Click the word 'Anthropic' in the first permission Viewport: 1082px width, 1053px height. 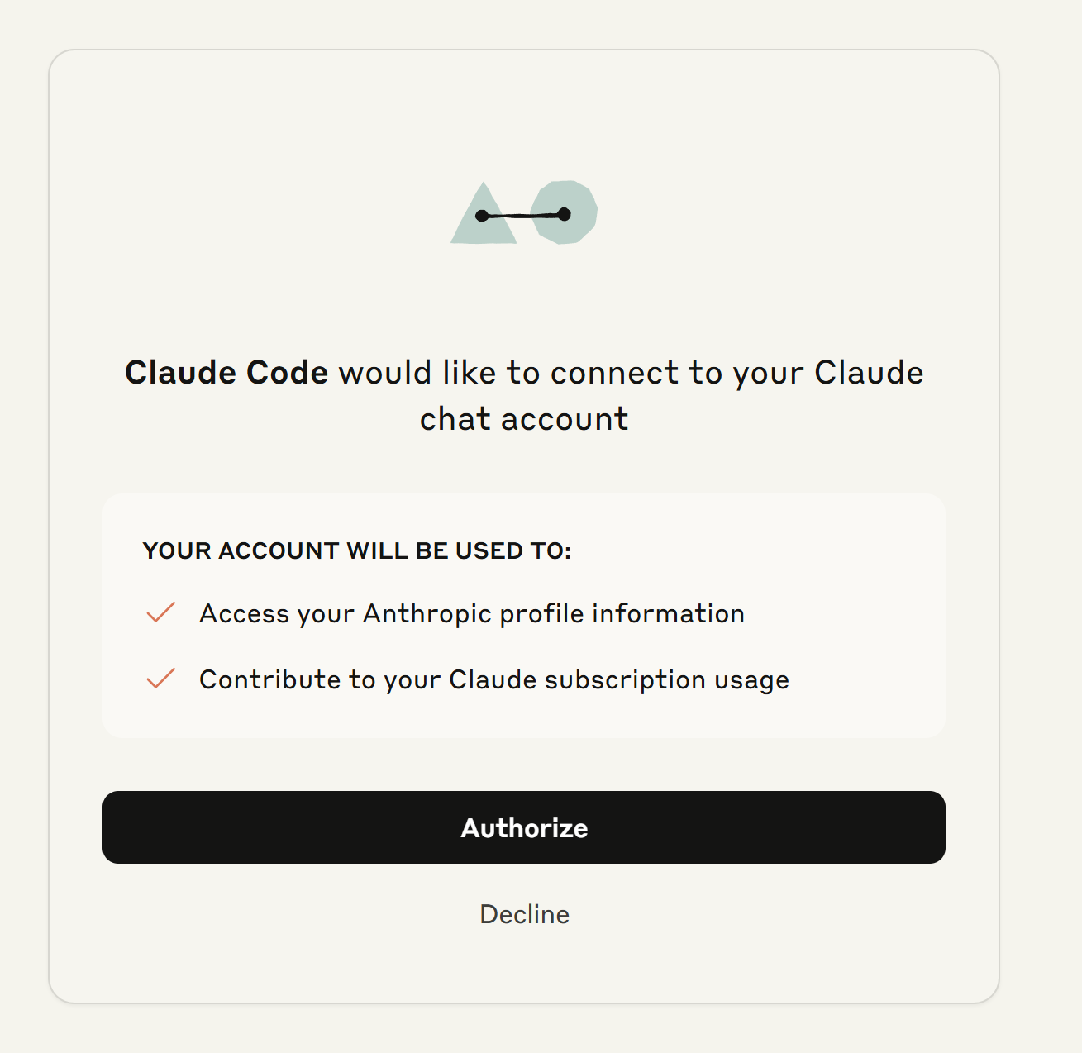pyautogui.click(x=427, y=614)
